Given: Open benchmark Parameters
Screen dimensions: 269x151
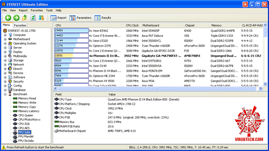Looking at the screenshot, I should 80,18.
